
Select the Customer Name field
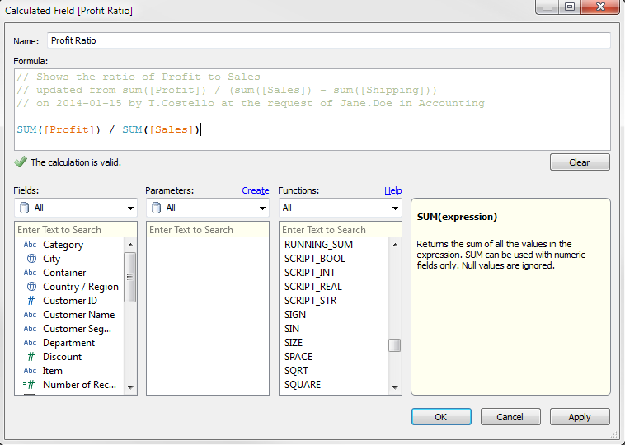coord(78,315)
